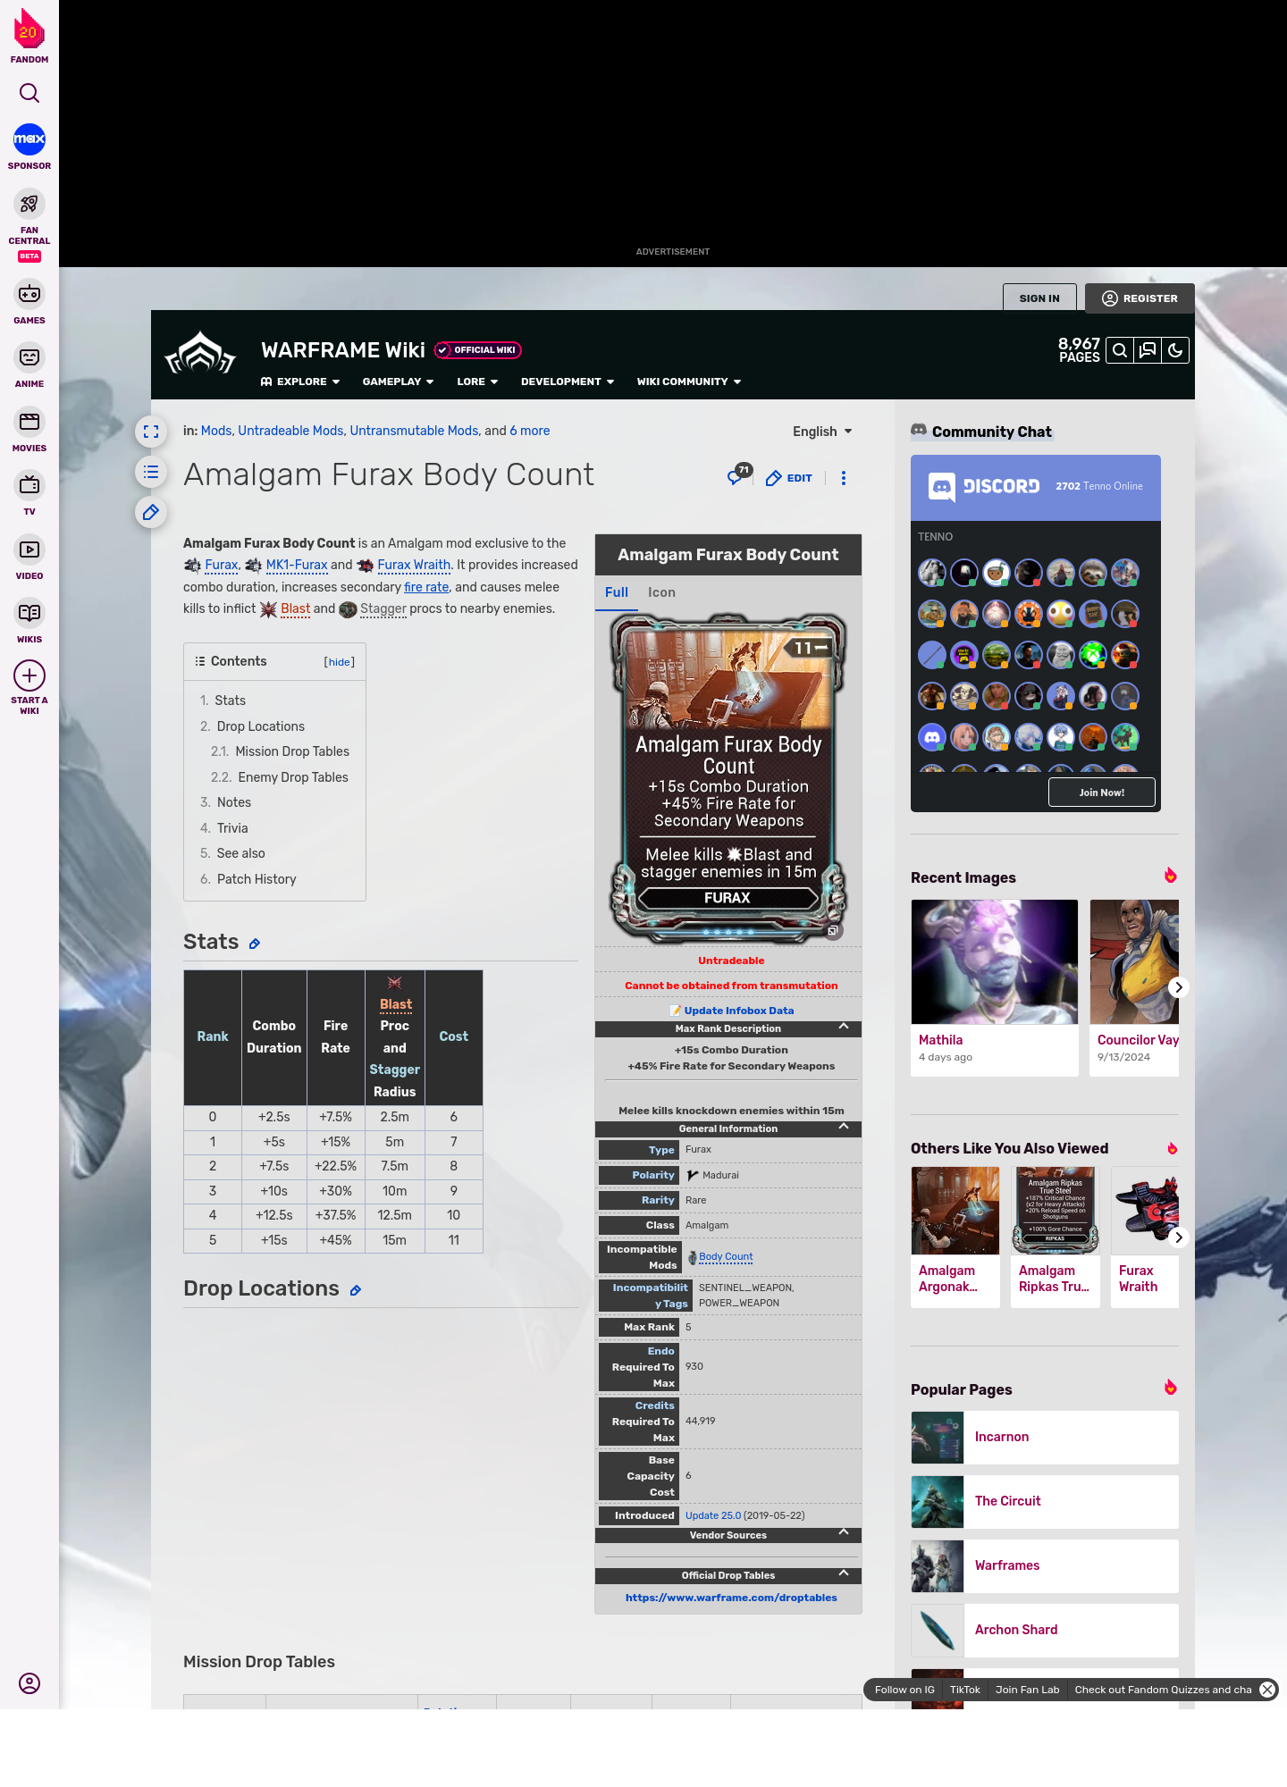The width and height of the screenshot is (1287, 1787).
Task: Open the English language dropdown
Action: (x=822, y=432)
